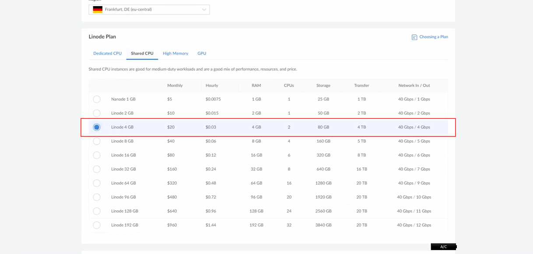This screenshot has height=254, width=533.
Task: Click the Storage column header
Action: point(323,85)
